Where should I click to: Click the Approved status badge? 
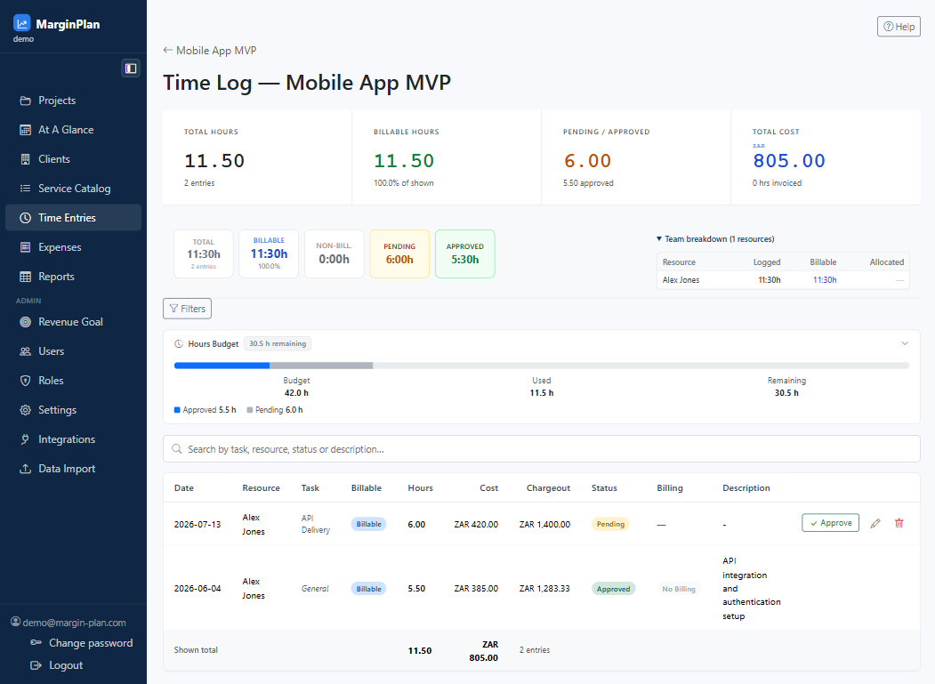coord(614,589)
